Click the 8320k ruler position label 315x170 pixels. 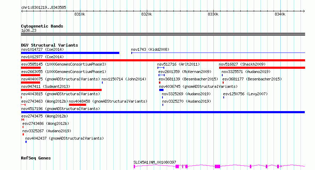click(x=147, y=14)
